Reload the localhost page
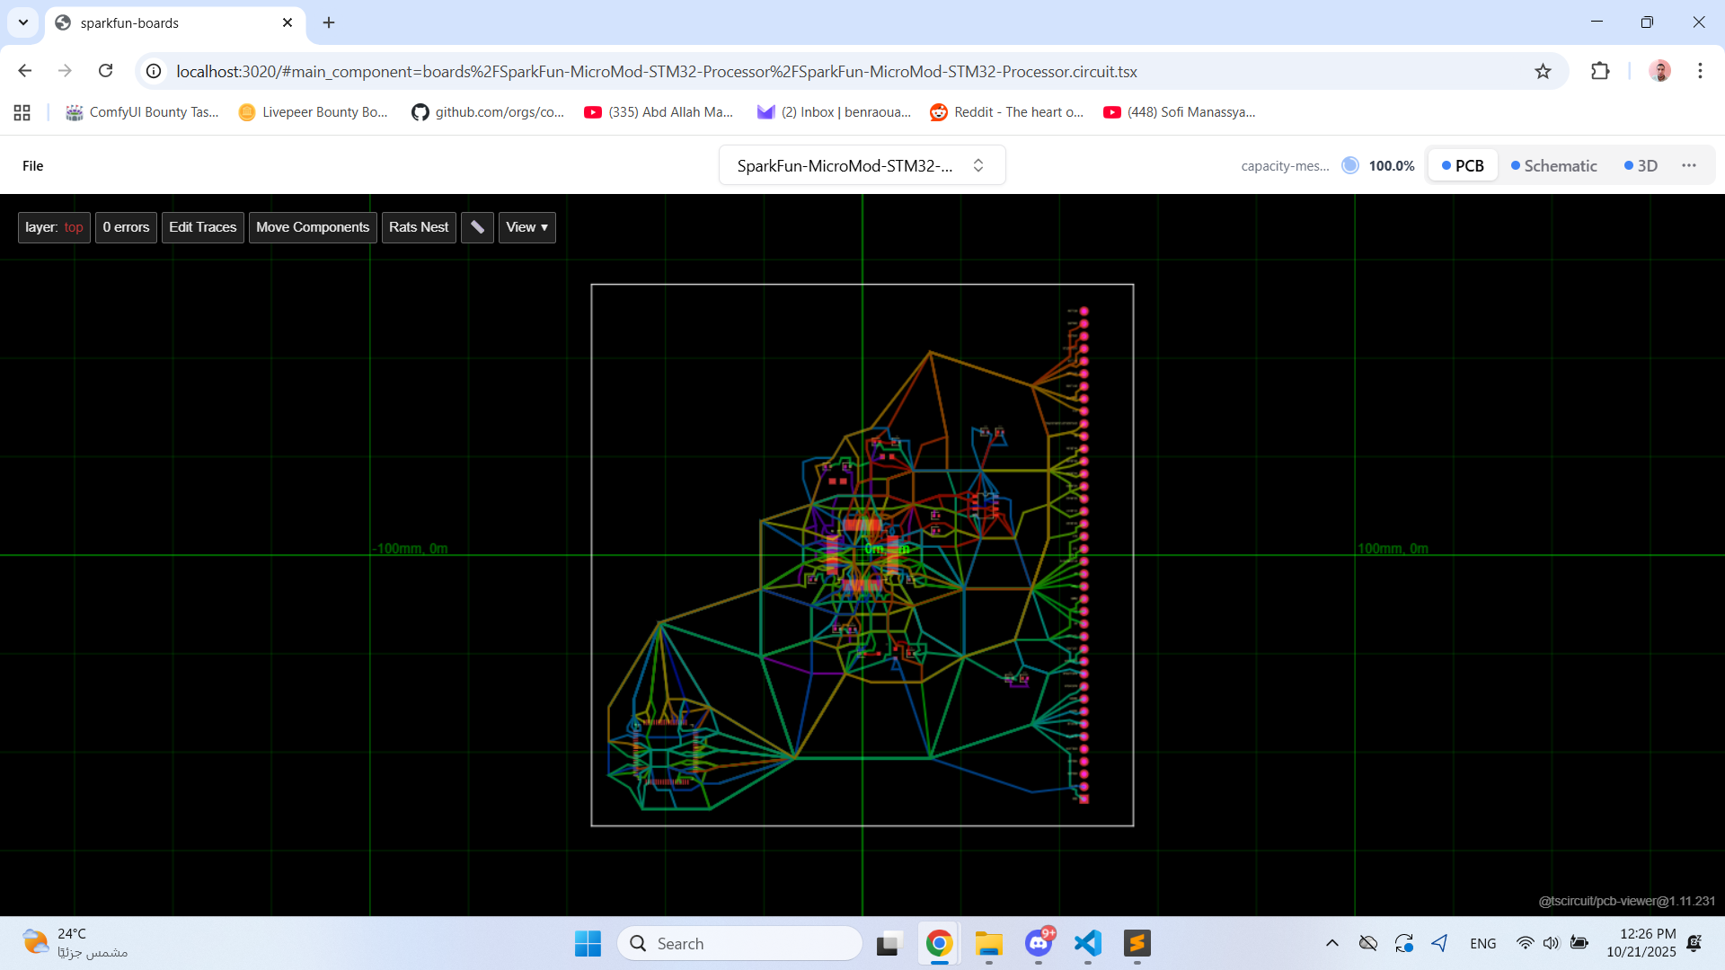1725x970 pixels. tap(106, 71)
